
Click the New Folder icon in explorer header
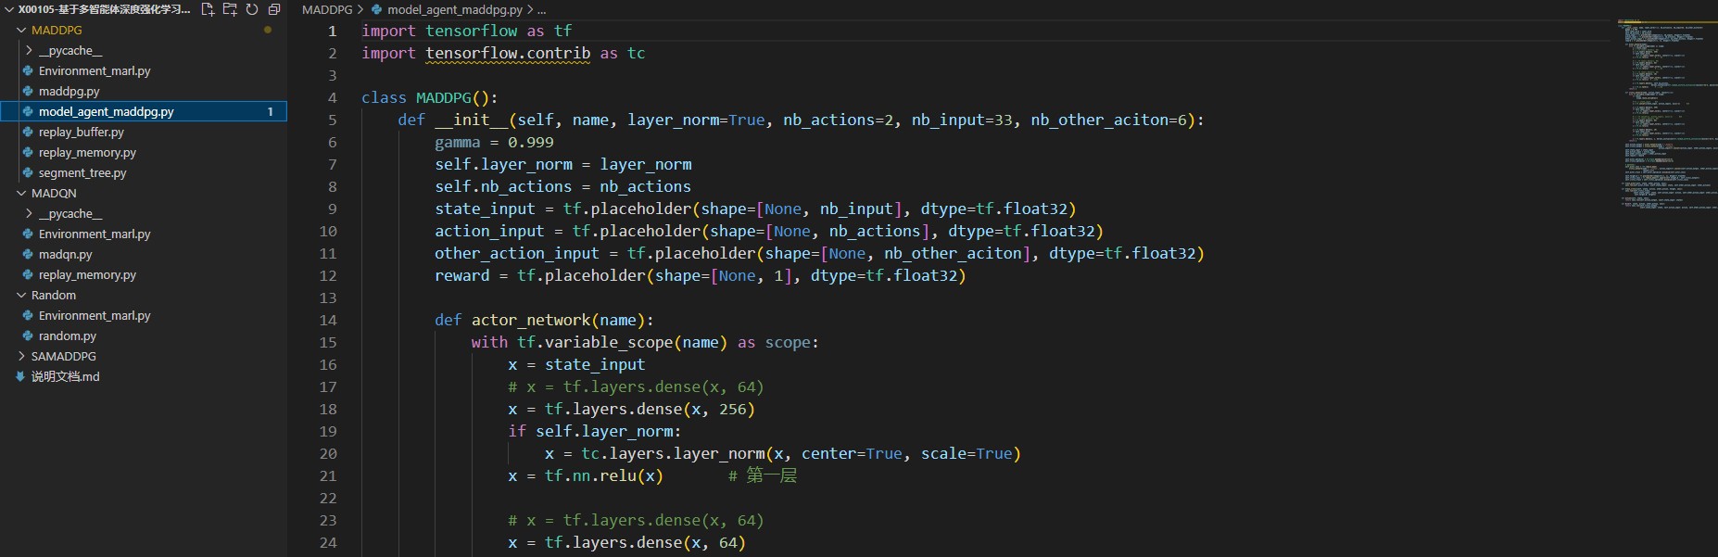[230, 9]
